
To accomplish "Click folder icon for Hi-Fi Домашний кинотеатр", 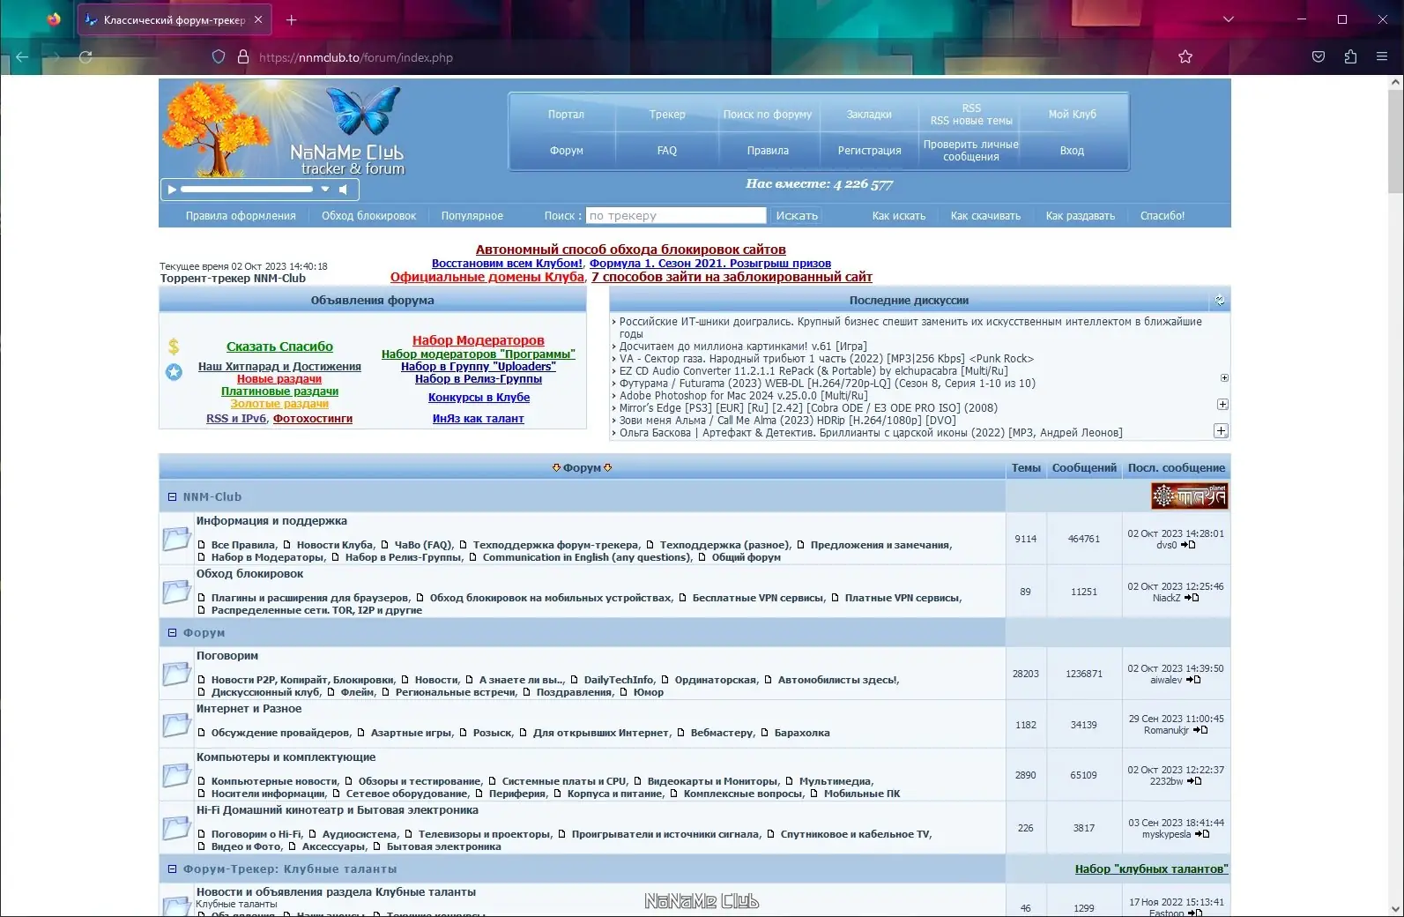I will (x=176, y=828).
